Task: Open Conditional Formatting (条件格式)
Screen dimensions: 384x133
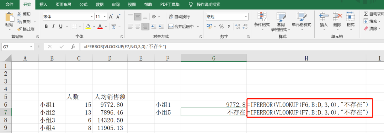Action: click(262, 21)
